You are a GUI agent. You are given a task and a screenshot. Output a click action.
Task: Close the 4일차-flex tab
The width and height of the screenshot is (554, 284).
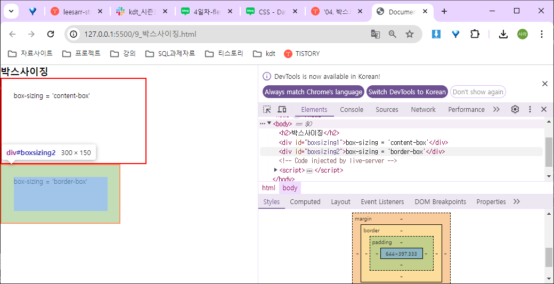(x=230, y=12)
